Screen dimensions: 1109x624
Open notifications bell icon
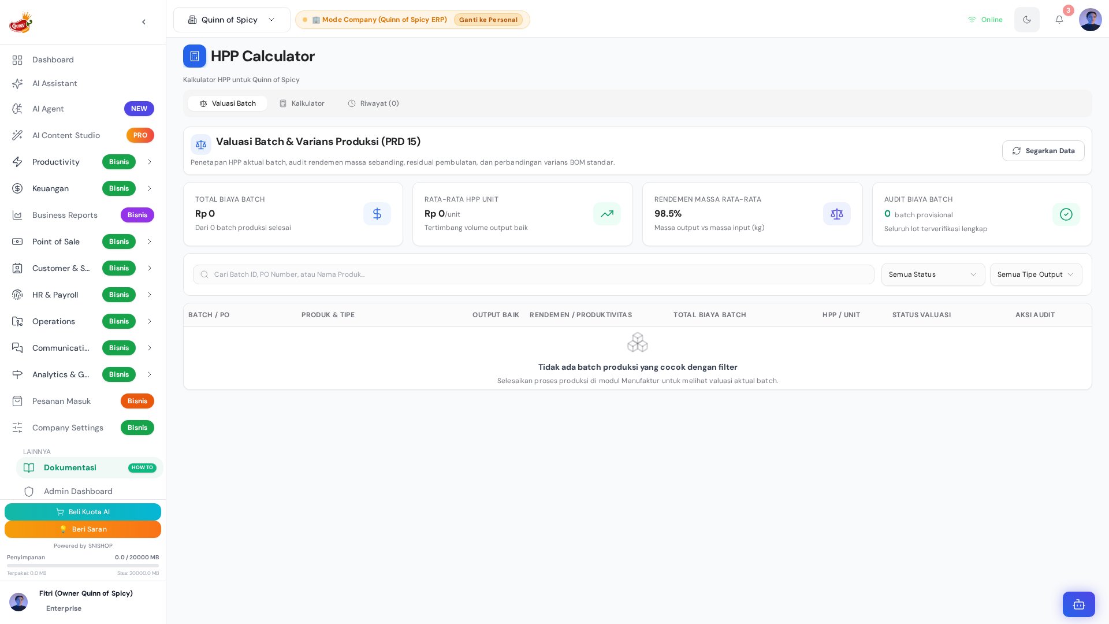1059,20
